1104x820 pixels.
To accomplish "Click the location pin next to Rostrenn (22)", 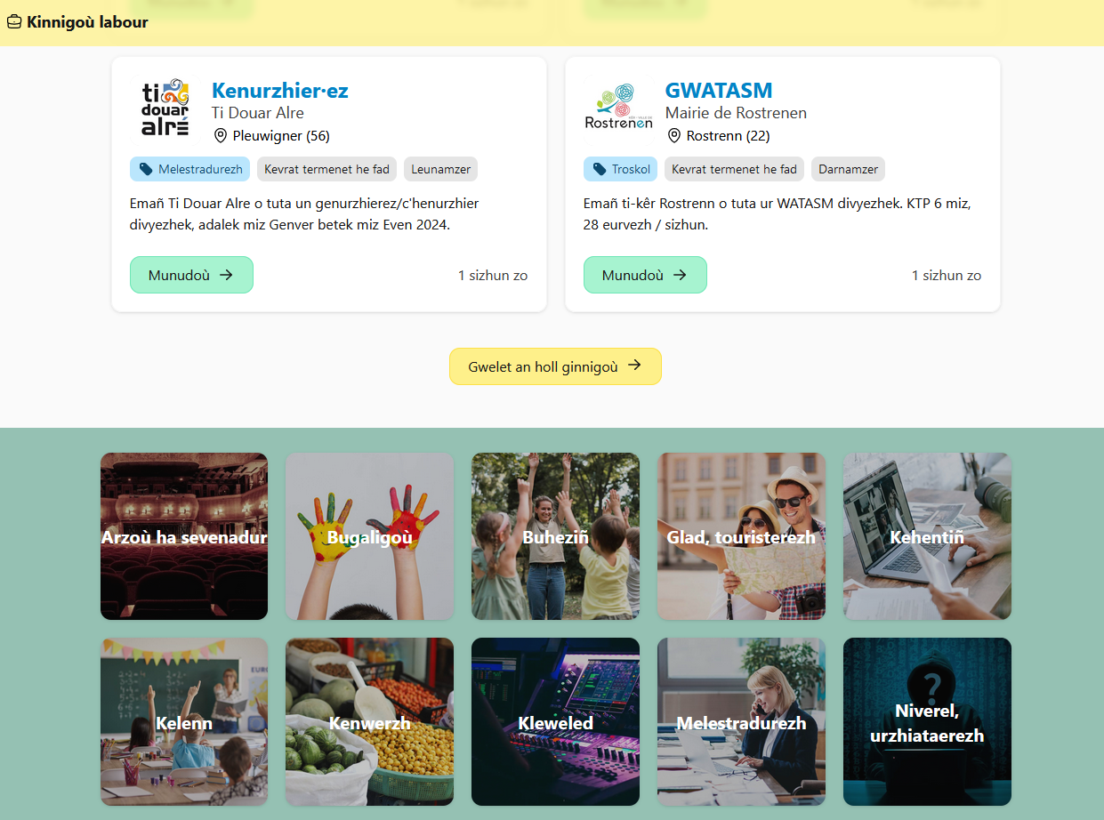I will (x=674, y=136).
